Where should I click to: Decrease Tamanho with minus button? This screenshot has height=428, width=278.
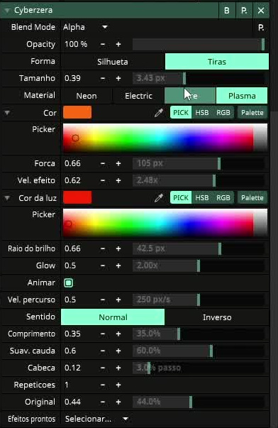103,78
